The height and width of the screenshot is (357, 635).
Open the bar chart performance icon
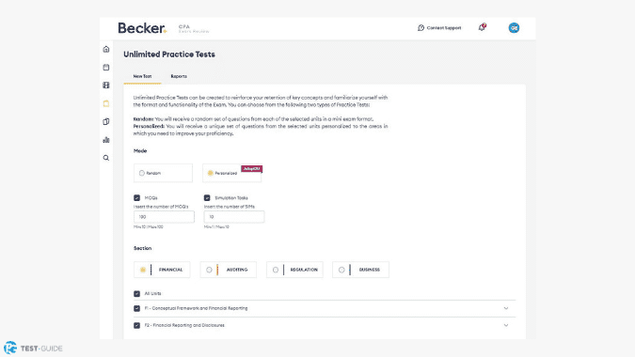[106, 140]
